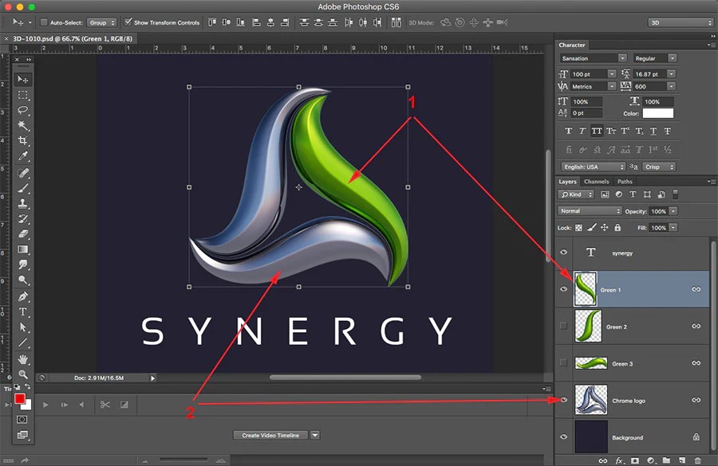
Task: Click the delete layer trash icon
Action: 698,460
